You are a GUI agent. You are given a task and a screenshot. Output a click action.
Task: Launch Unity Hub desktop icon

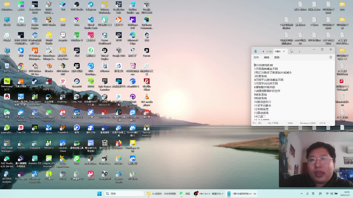pyautogui.click(x=77, y=97)
